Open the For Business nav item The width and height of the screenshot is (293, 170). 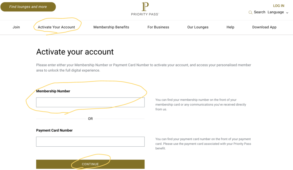(158, 27)
